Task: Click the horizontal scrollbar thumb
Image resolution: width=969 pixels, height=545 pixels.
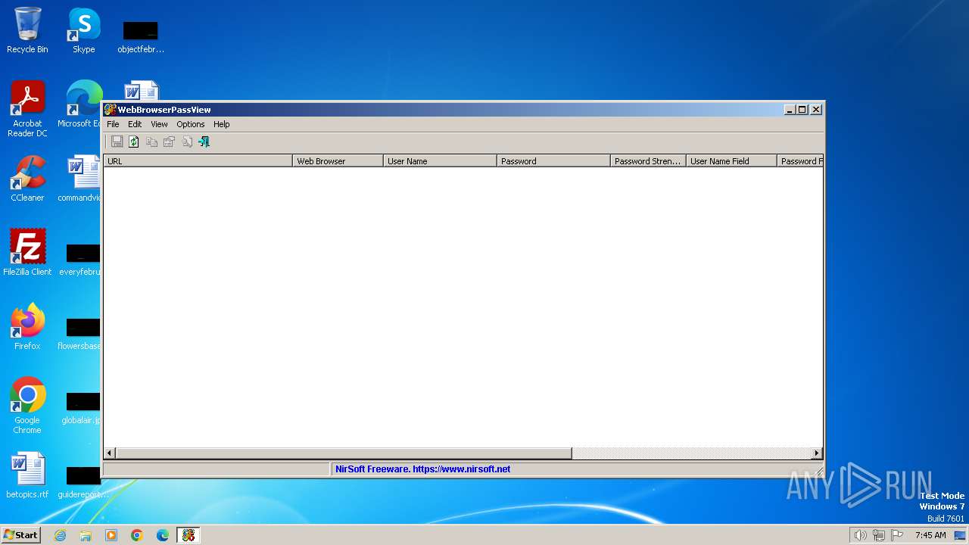Action: point(344,453)
